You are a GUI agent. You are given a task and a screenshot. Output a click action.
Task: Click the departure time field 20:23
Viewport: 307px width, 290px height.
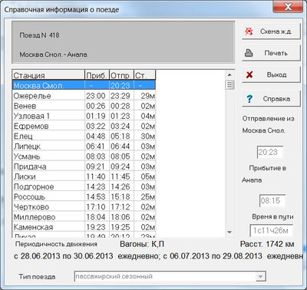point(270,152)
